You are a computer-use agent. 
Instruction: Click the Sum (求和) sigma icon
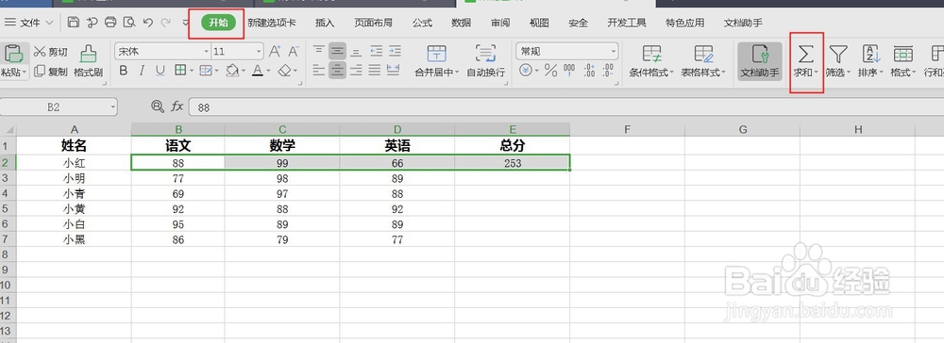coord(805,54)
